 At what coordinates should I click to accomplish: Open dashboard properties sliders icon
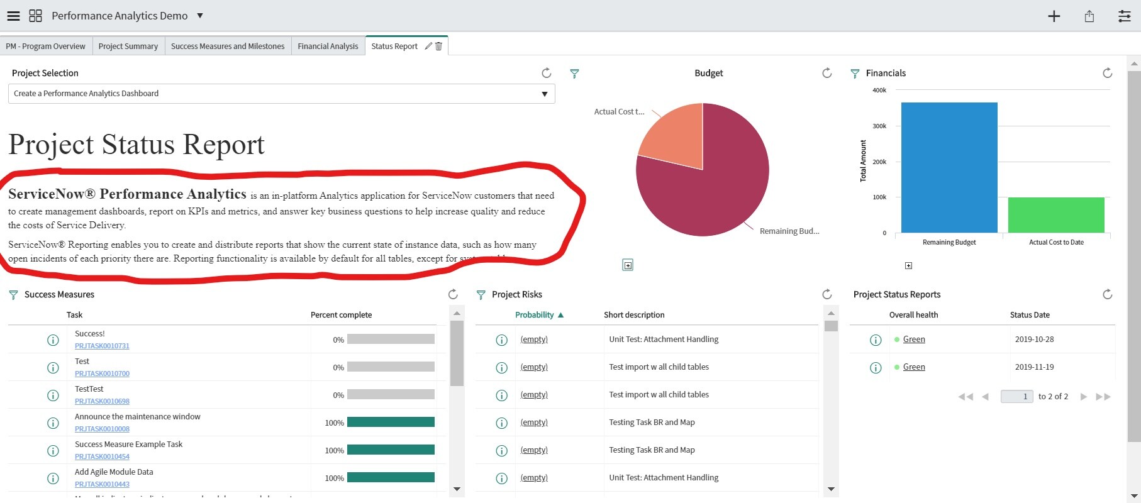[1125, 16]
